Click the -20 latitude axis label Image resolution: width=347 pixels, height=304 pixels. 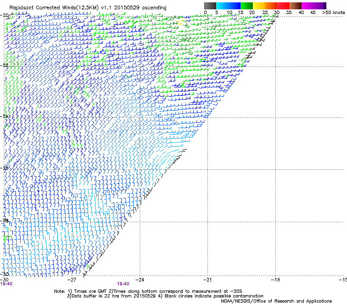coord(4,15)
